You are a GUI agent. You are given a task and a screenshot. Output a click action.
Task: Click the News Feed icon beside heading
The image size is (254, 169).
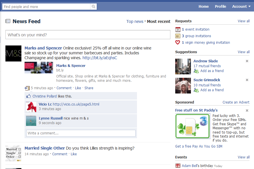(8, 21)
